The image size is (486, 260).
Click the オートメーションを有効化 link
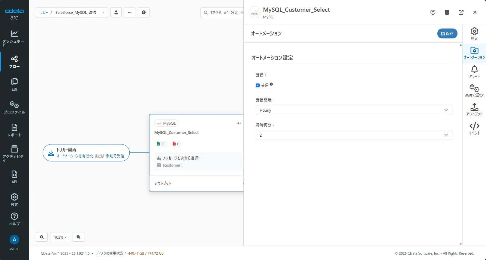tap(75, 156)
